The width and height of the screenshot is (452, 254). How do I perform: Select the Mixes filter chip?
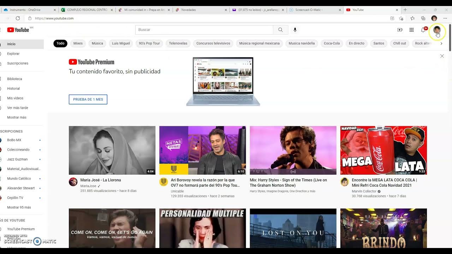[x=78, y=43]
